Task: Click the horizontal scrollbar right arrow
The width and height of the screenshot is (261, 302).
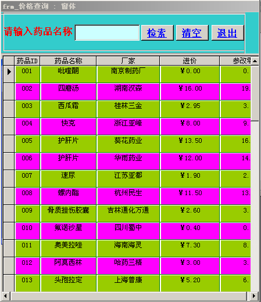Action: click(254, 296)
